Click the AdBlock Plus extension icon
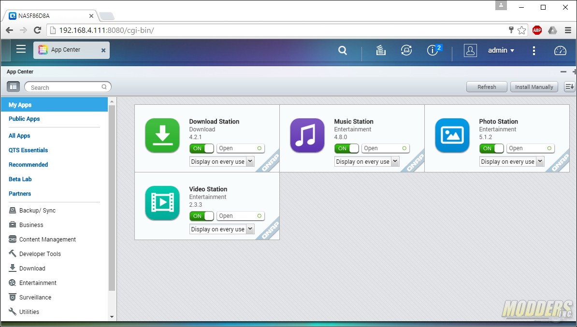 point(537,30)
